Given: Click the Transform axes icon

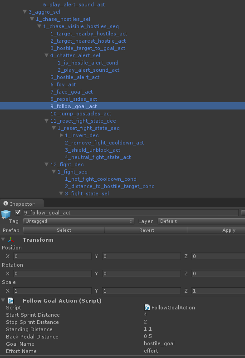Looking at the screenshot, I should point(11,239).
